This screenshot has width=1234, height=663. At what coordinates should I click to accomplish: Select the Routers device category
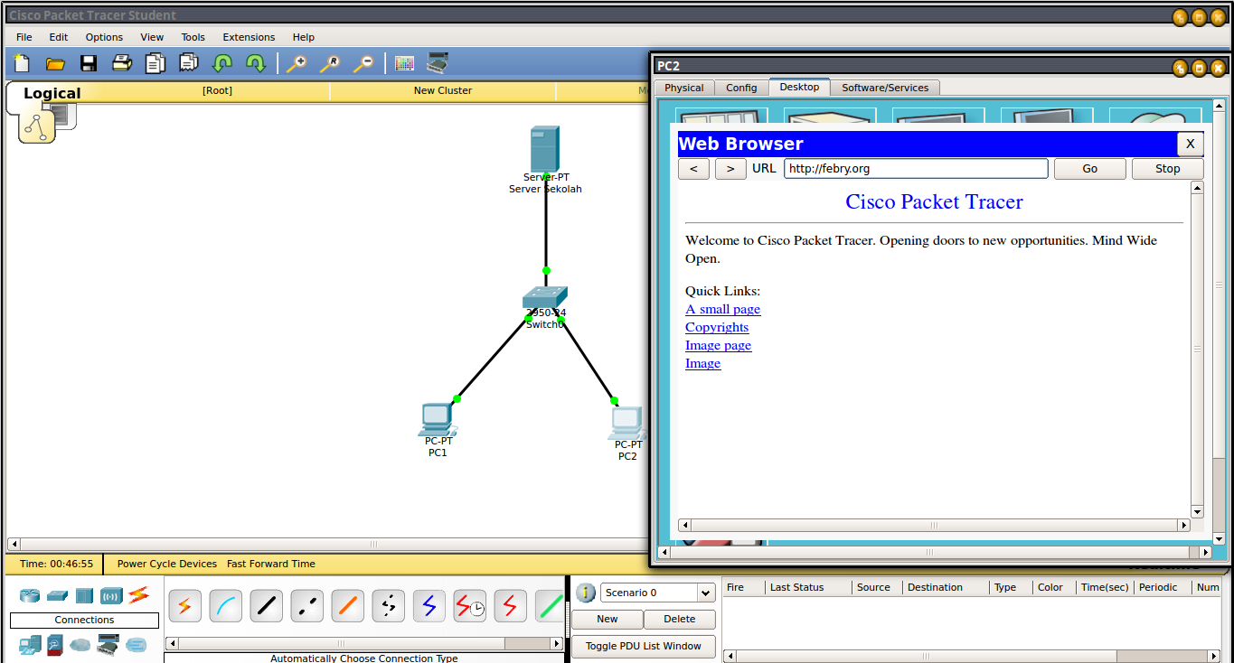point(31,595)
